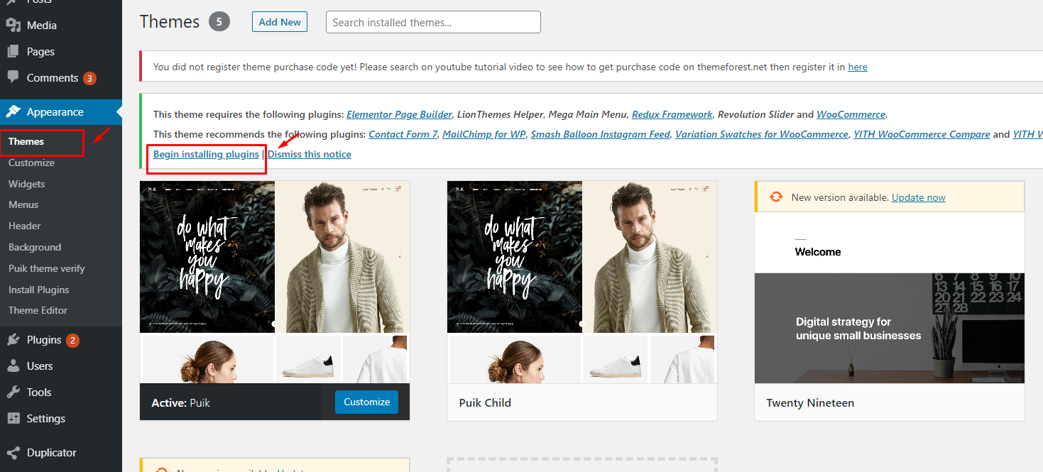Click the active Puik theme screenshot

[275, 282]
